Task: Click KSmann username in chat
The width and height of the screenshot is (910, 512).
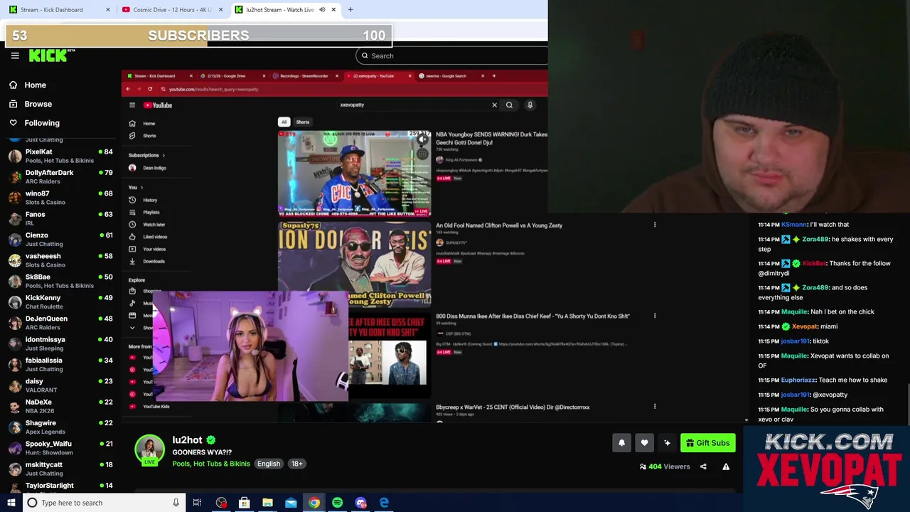Action: (x=794, y=225)
